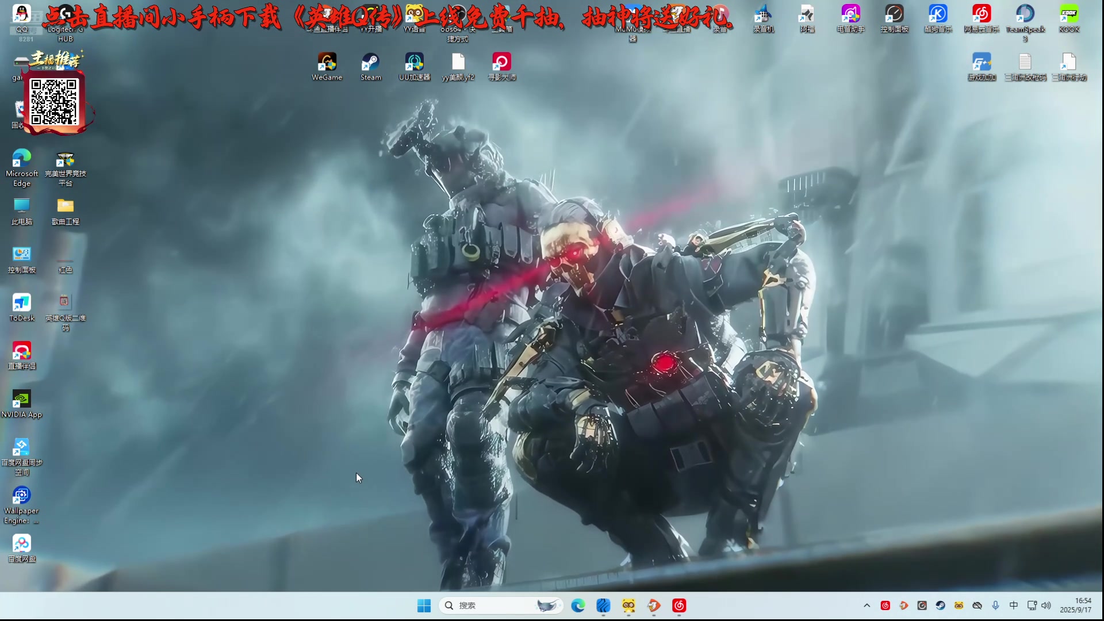Screen dimensions: 1104x621
Task: Open the crossed-out cloud tray icon
Action: click(x=977, y=605)
